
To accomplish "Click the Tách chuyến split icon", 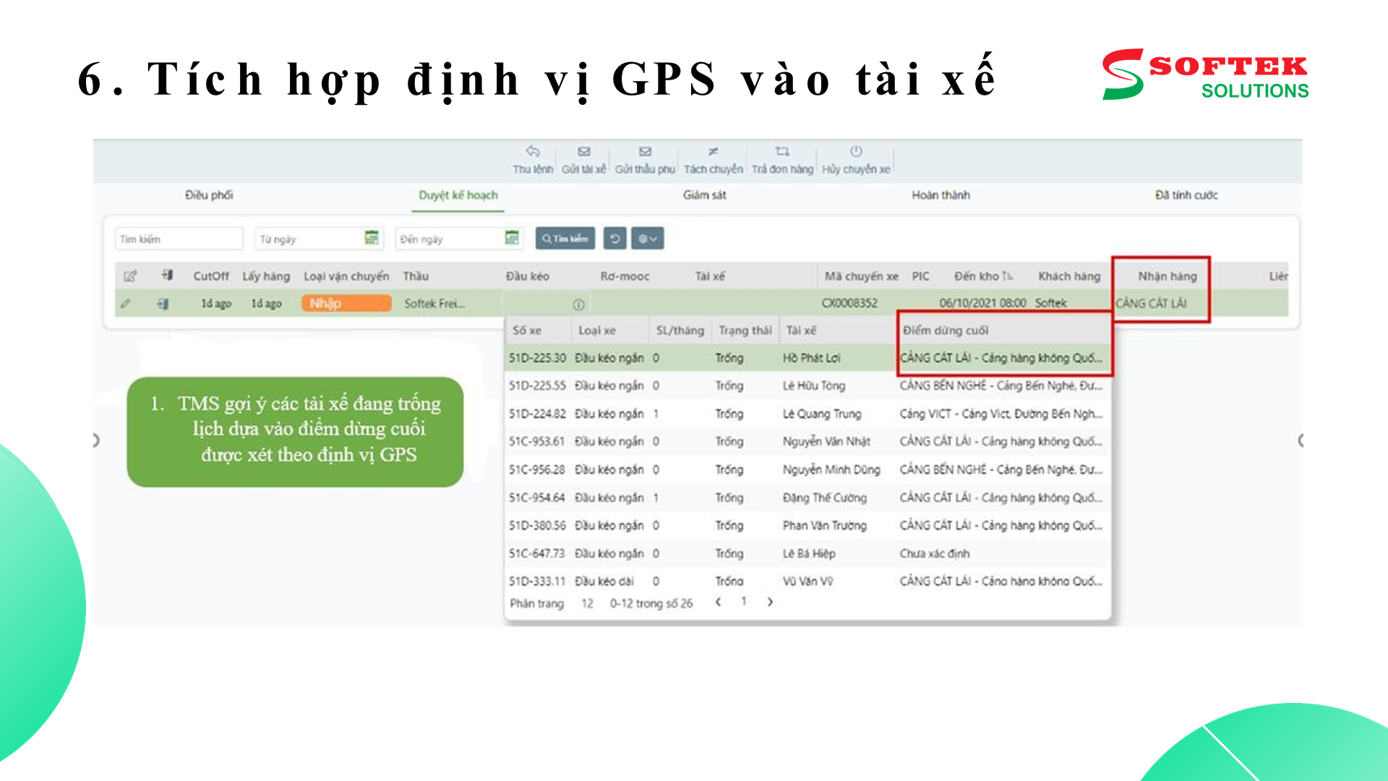I will pos(713,153).
